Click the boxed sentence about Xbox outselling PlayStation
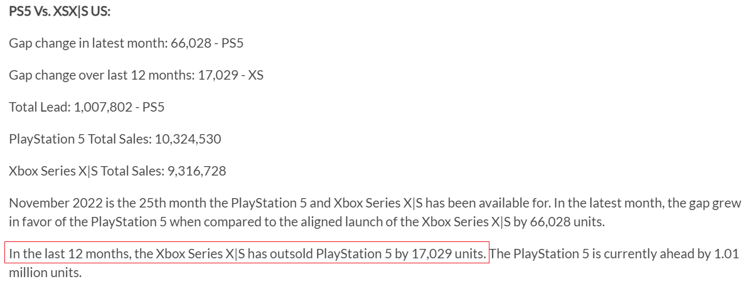The width and height of the screenshot is (748, 284). (247, 254)
